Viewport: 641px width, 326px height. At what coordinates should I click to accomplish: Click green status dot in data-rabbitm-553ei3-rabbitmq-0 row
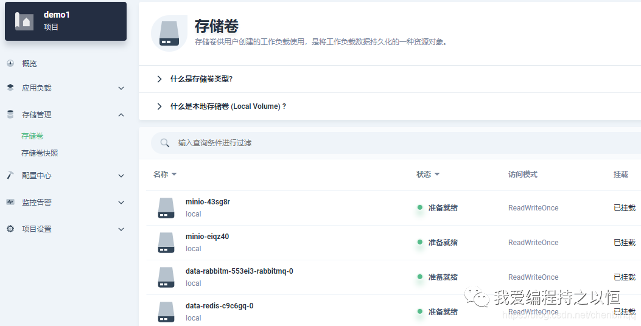pos(420,277)
